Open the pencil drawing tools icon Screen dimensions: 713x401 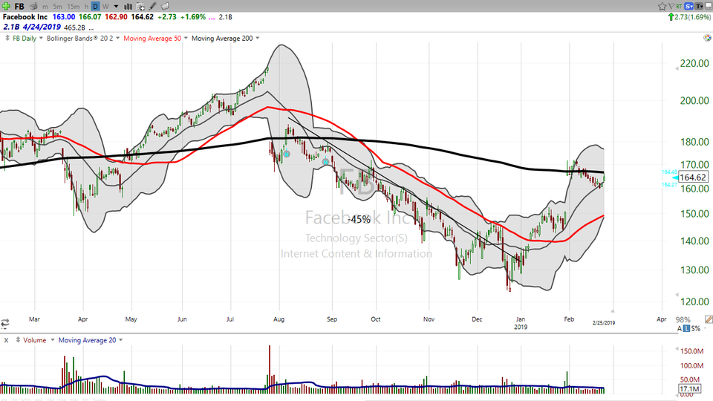(x=153, y=7)
